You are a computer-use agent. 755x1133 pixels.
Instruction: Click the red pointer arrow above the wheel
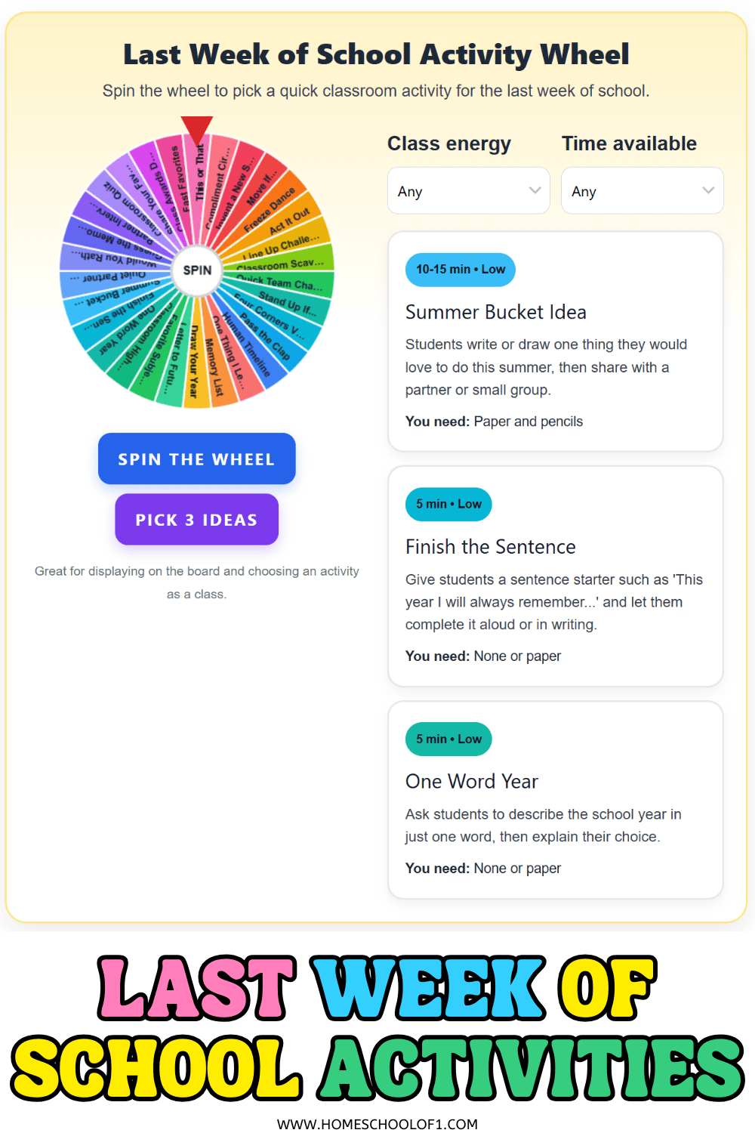click(198, 128)
